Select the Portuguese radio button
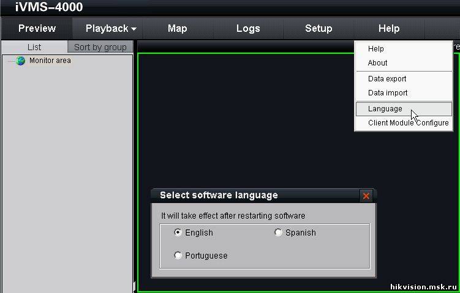The width and height of the screenshot is (460, 293). pos(178,255)
